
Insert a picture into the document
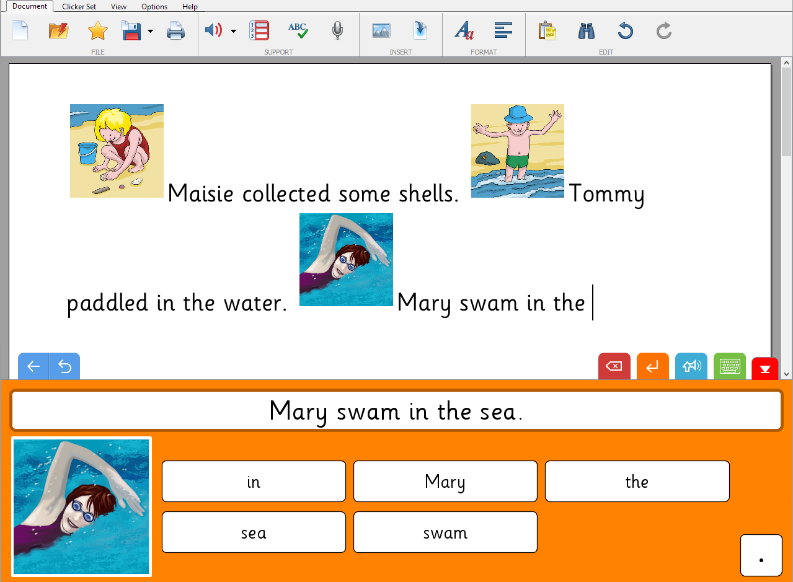381,30
